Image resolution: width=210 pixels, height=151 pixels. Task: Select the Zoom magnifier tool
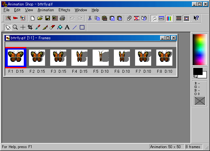tap(15, 27)
